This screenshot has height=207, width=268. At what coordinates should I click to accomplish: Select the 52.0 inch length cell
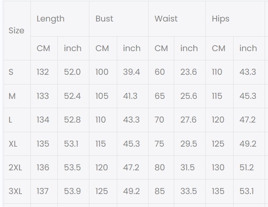[x=72, y=72]
